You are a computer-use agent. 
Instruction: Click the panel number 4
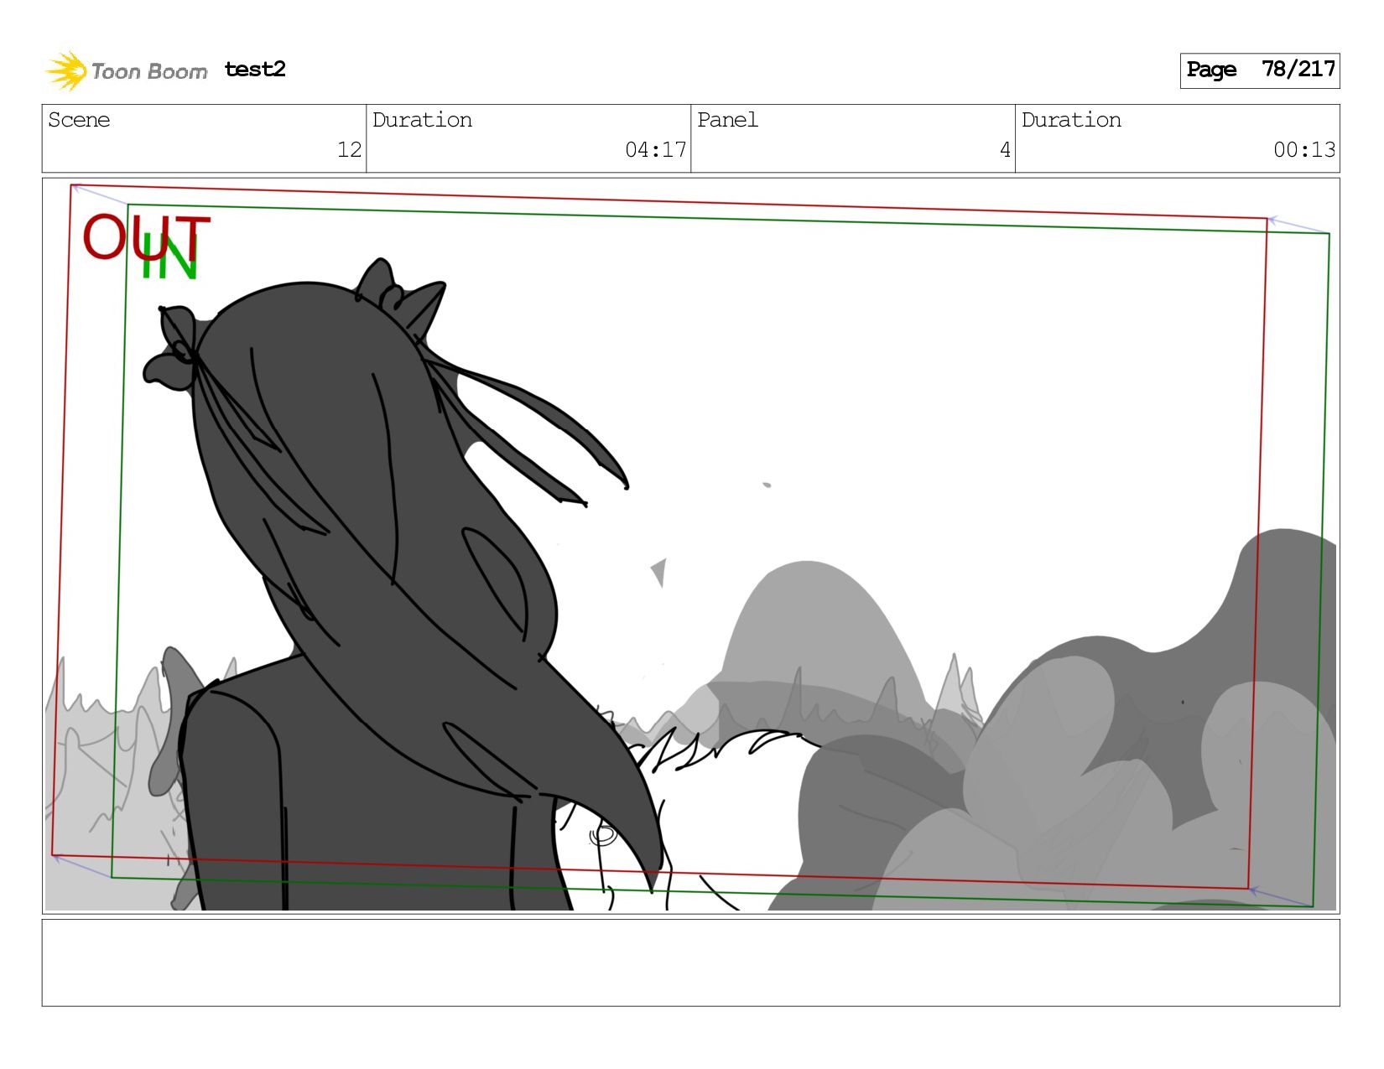pyautogui.click(x=1005, y=150)
